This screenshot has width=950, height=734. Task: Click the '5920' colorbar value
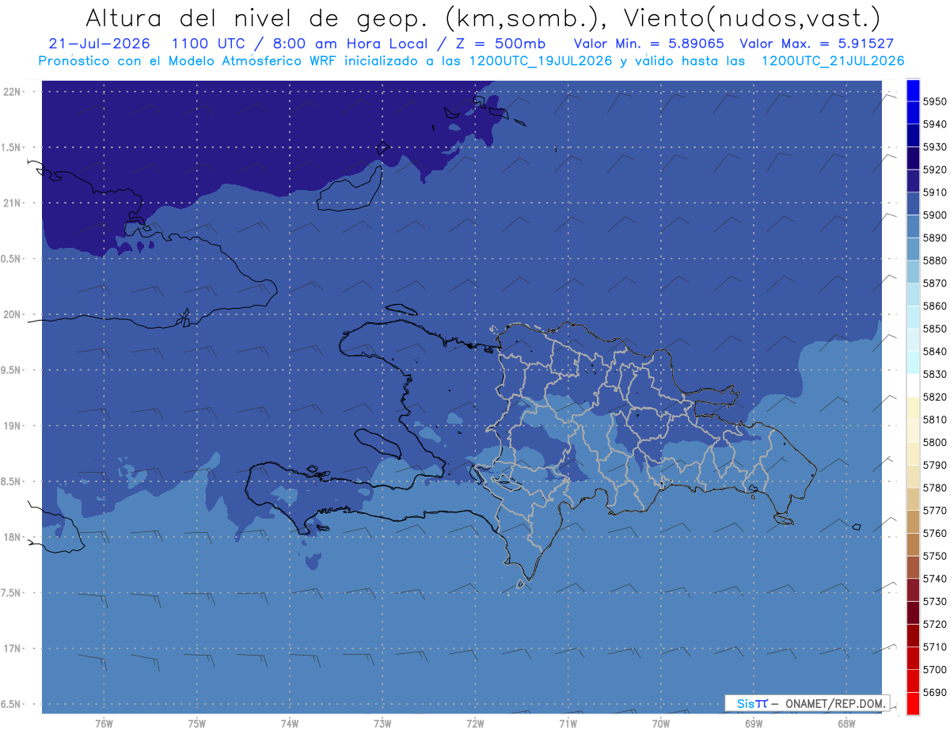click(x=934, y=169)
